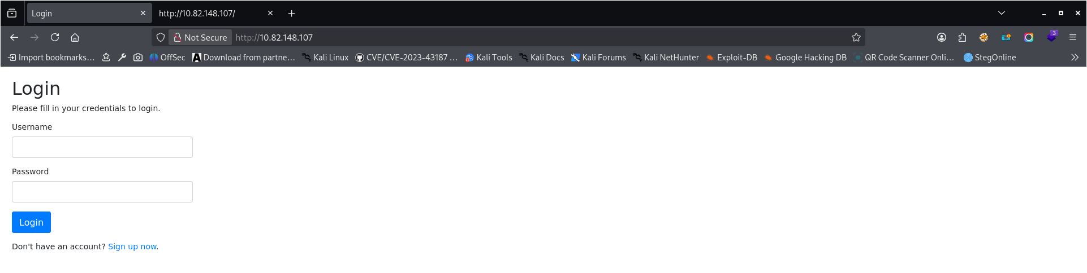The width and height of the screenshot is (1087, 273).
Task: Open a new tab with the plus button
Action: point(291,13)
